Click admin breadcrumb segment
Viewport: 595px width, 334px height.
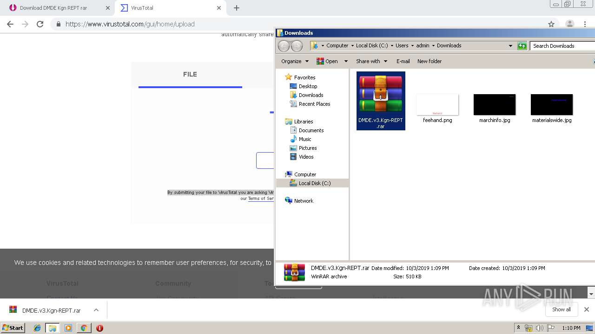tap(423, 45)
